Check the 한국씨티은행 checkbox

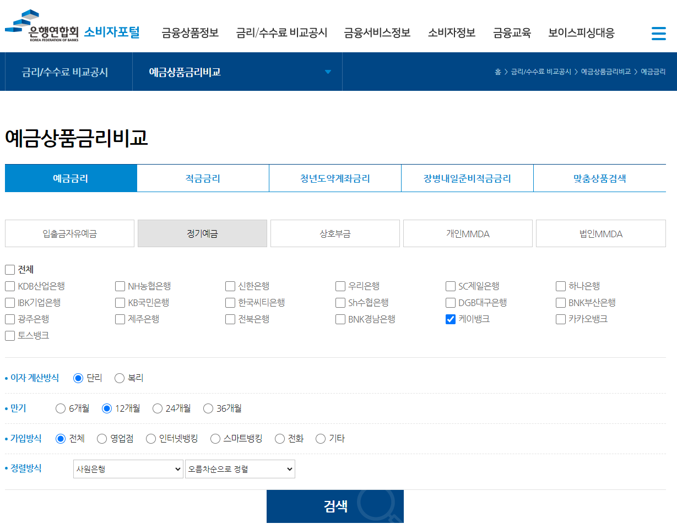pyautogui.click(x=230, y=303)
